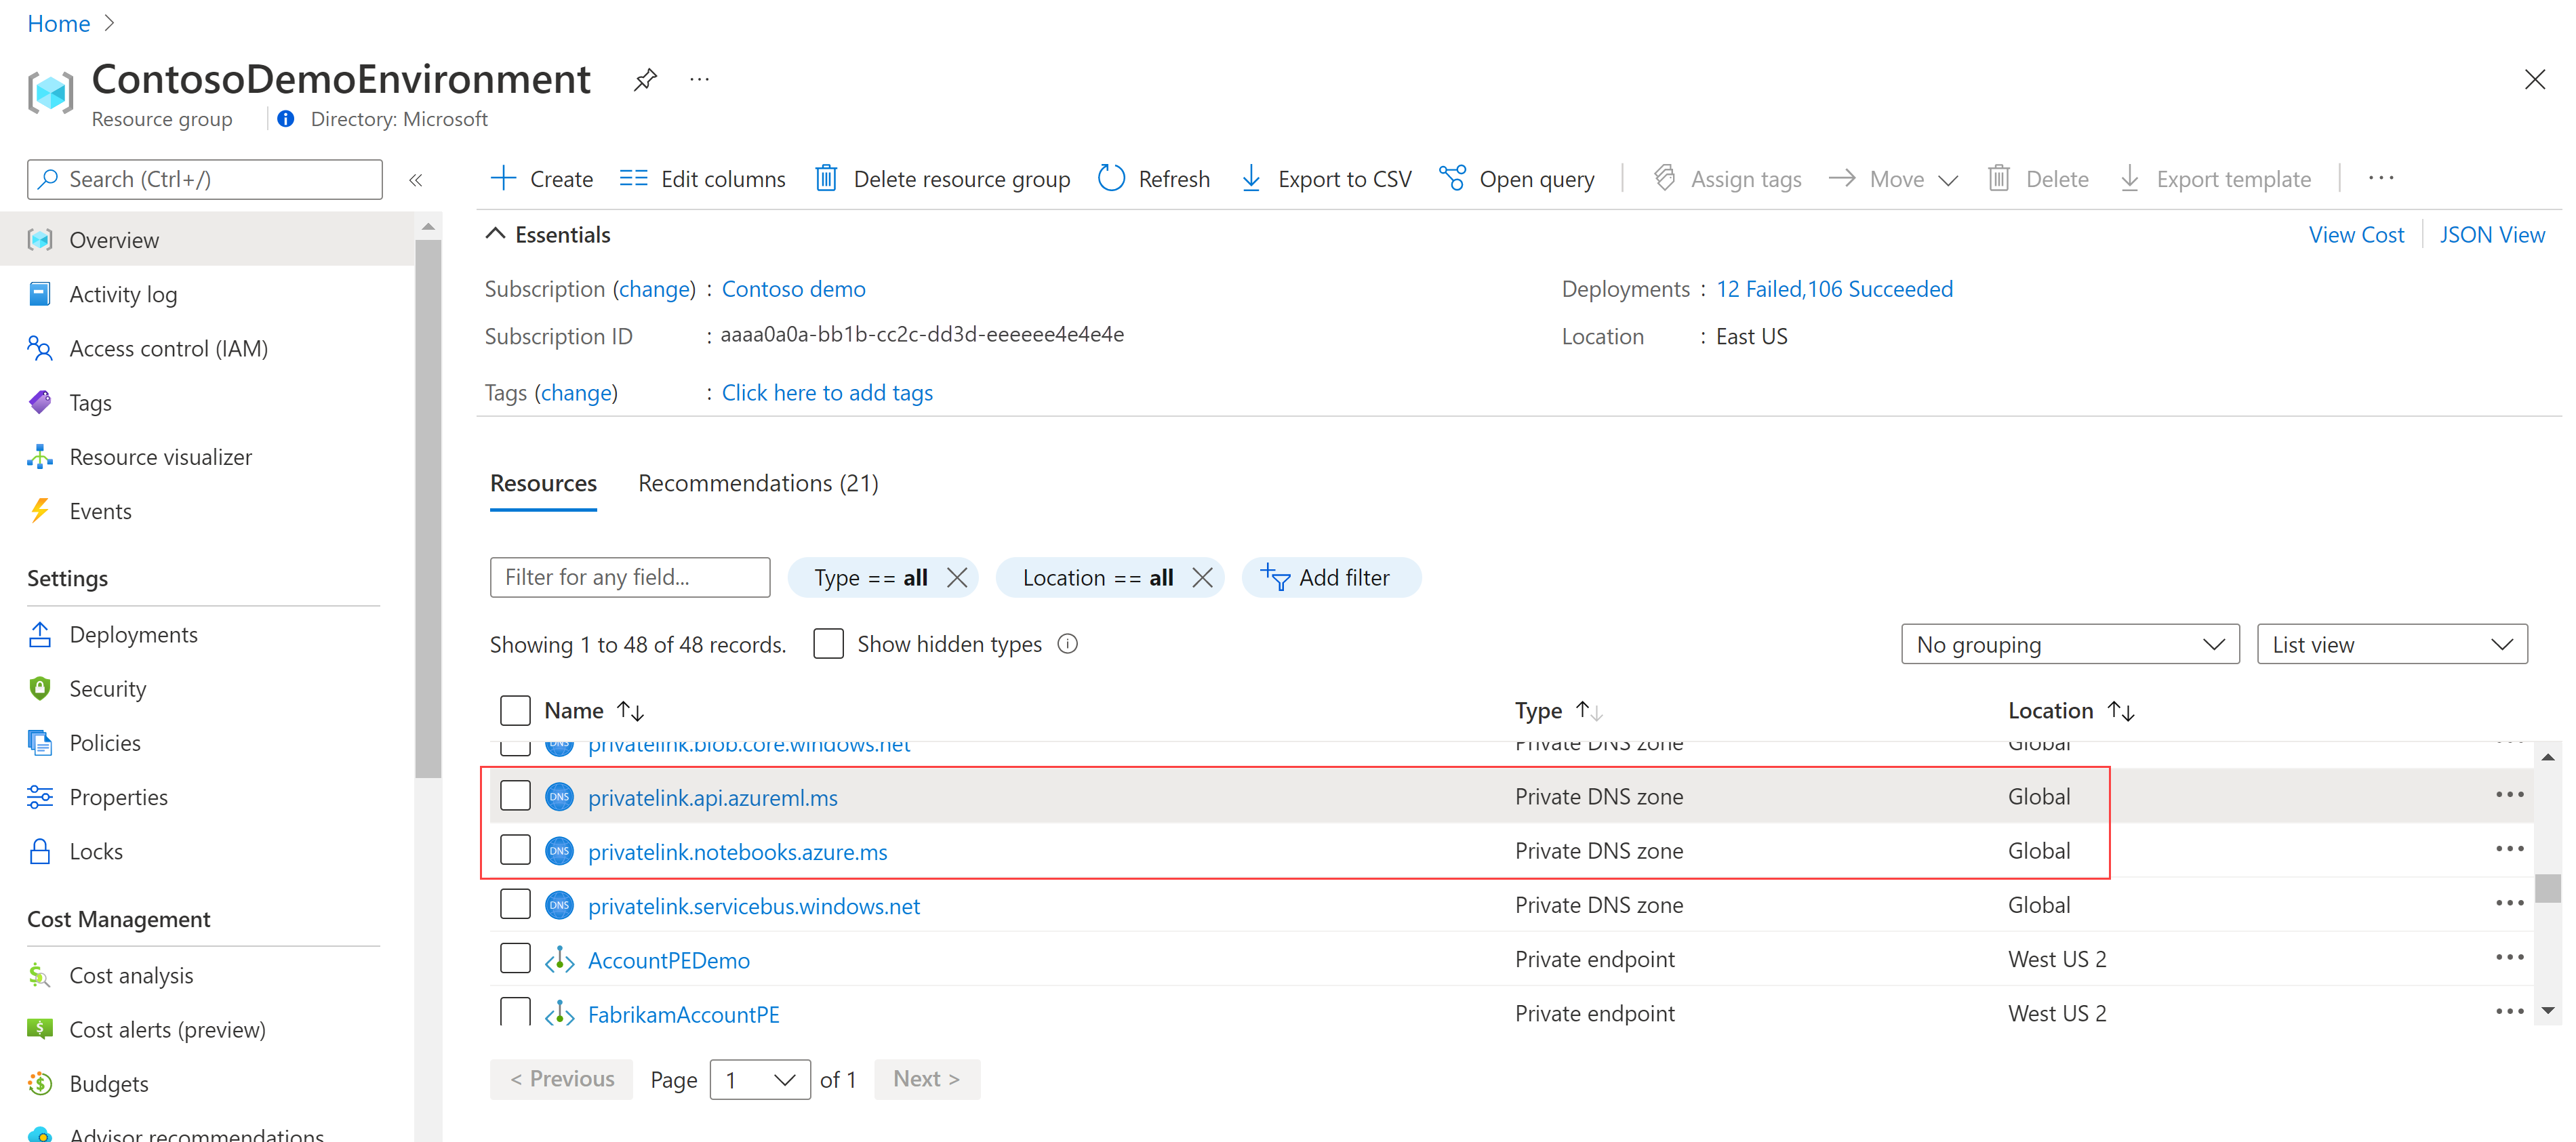Screen dimensions: 2576x1142
Task: Switch to Recommendations (21) tab
Action: point(758,484)
